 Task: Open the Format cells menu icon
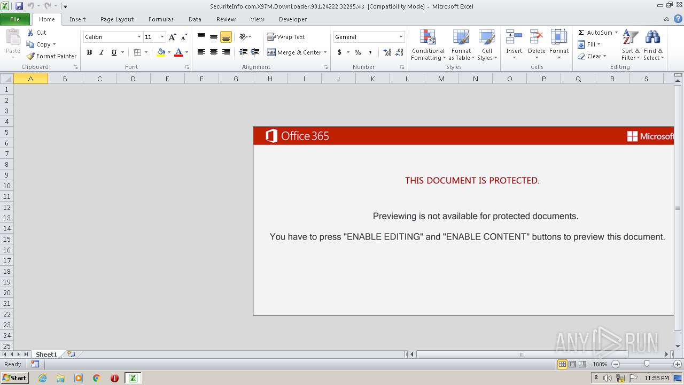559,37
